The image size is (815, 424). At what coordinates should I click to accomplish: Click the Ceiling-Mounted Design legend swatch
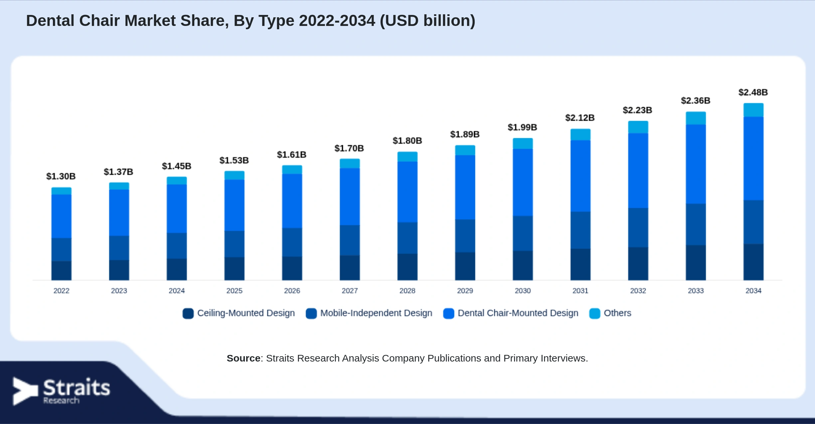point(188,313)
